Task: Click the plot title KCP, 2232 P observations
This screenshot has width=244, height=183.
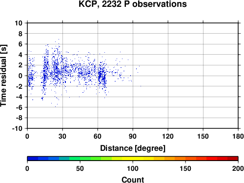Action: coord(133,4)
